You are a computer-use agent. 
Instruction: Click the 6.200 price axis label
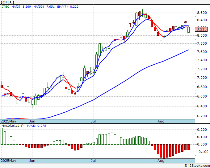202,116
